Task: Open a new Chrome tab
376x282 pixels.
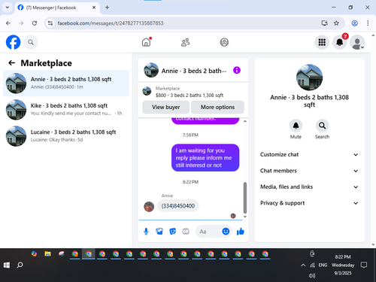Action: 107,8
